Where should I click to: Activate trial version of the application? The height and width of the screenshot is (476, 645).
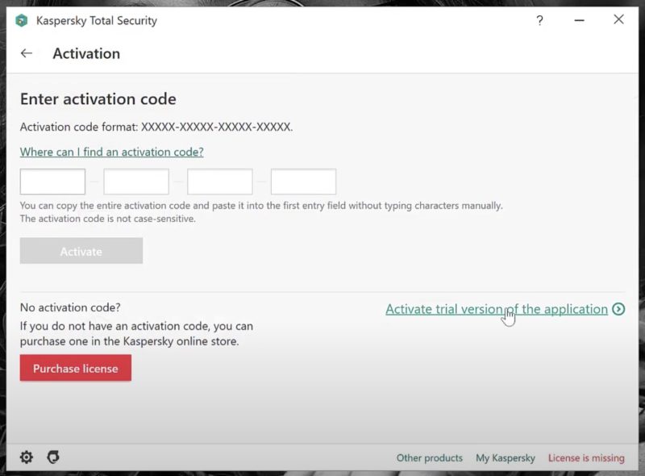click(x=496, y=309)
